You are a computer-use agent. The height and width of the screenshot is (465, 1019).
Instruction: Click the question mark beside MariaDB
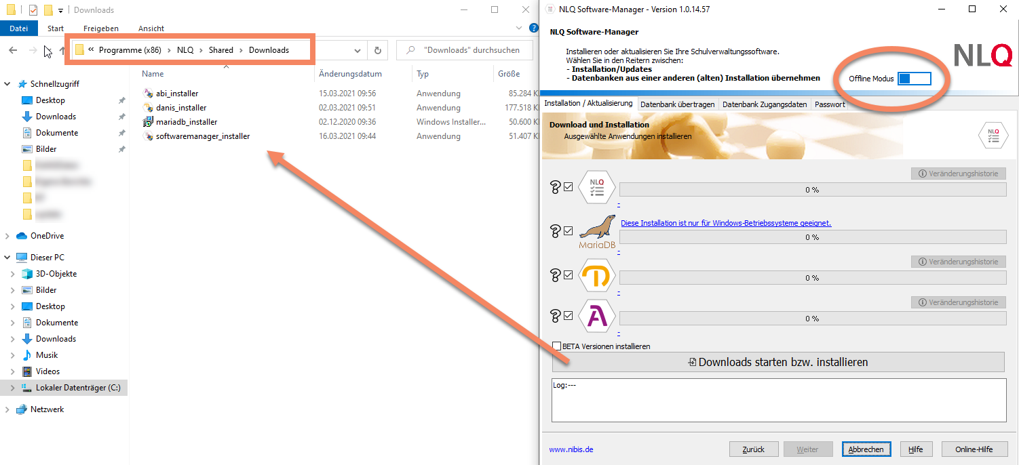(555, 232)
